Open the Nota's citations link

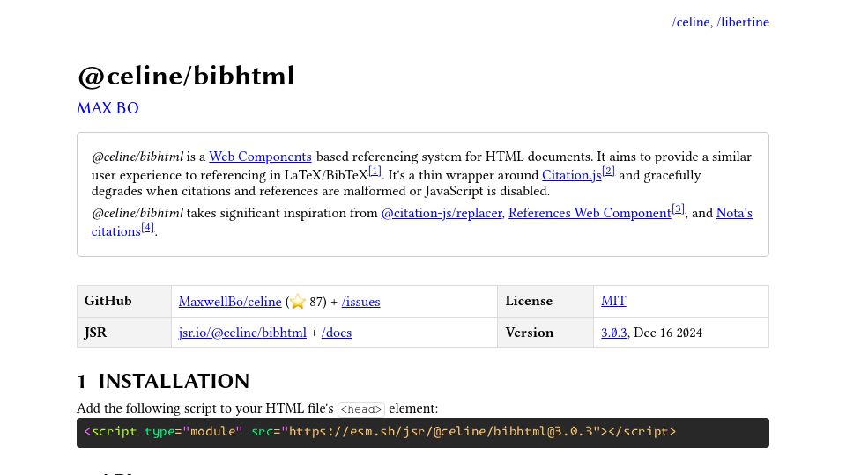(734, 213)
